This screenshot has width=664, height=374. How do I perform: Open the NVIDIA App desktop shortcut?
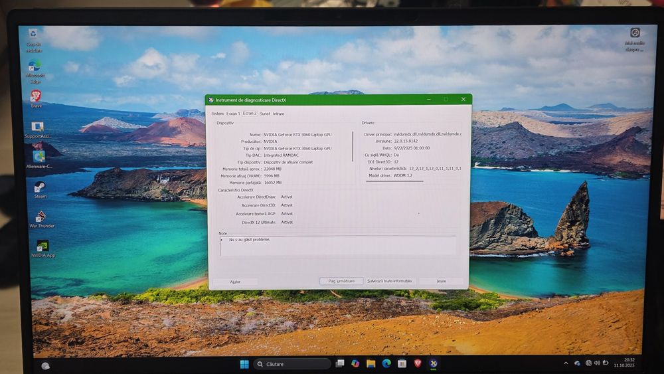[42, 249]
